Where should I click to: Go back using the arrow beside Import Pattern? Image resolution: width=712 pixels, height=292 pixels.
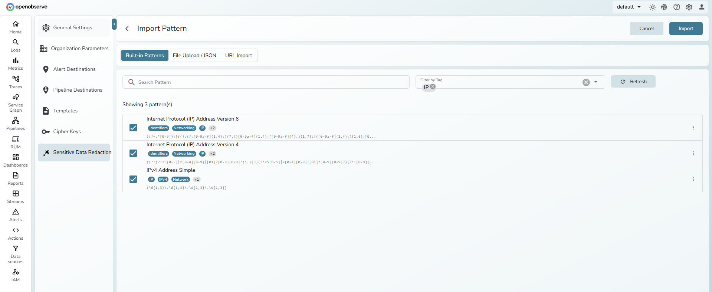[x=127, y=29]
